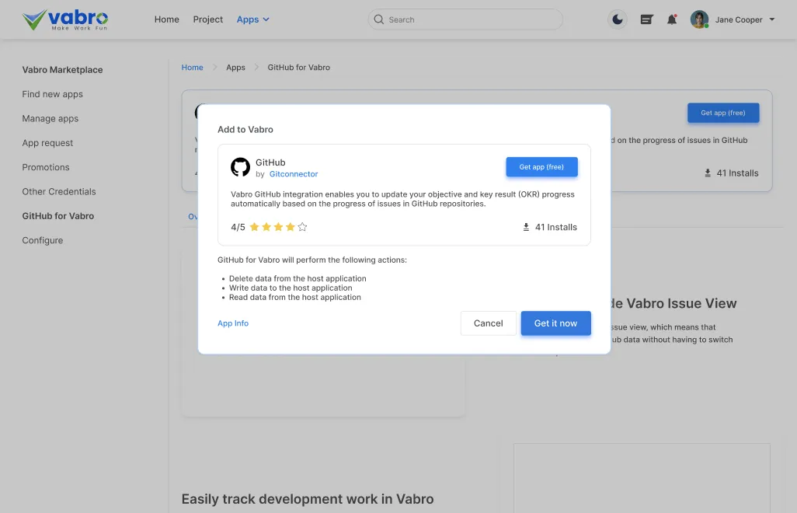The height and width of the screenshot is (513, 797).
Task: Click the empty fifth rating star
Action: (303, 227)
